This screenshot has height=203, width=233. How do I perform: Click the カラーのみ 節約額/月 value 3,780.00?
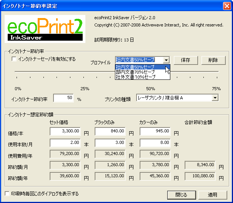tap(155, 165)
